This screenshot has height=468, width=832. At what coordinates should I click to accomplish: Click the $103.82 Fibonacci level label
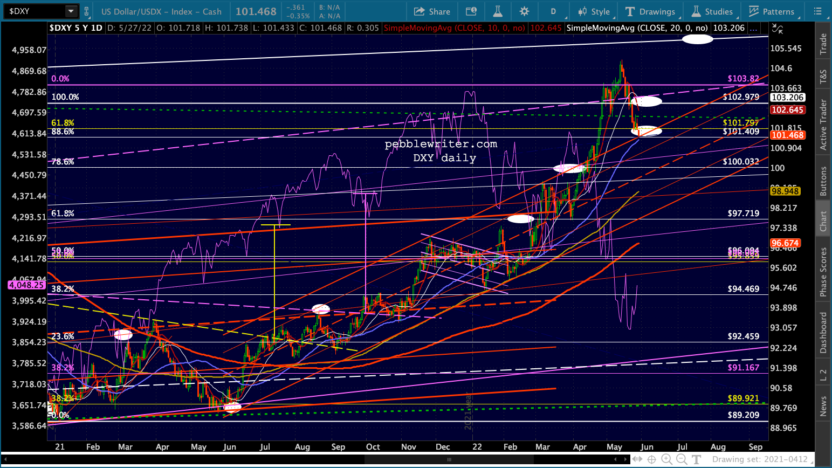pos(743,79)
